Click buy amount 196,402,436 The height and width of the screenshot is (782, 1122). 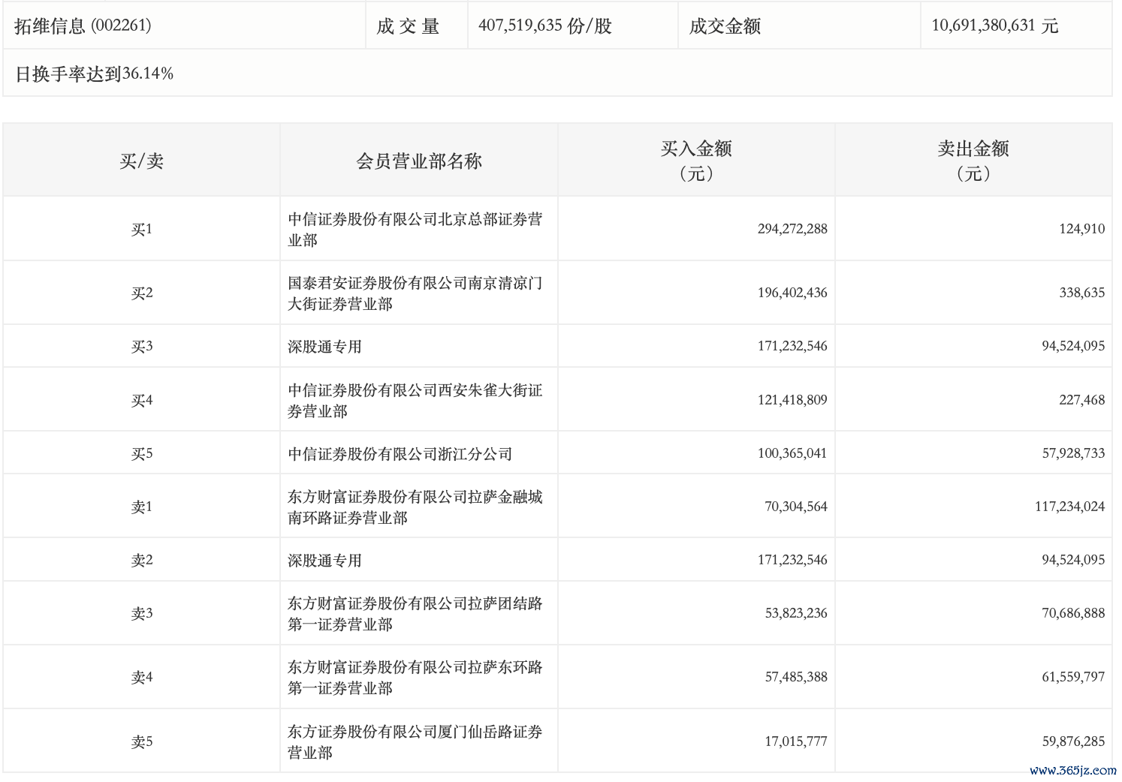tap(792, 293)
